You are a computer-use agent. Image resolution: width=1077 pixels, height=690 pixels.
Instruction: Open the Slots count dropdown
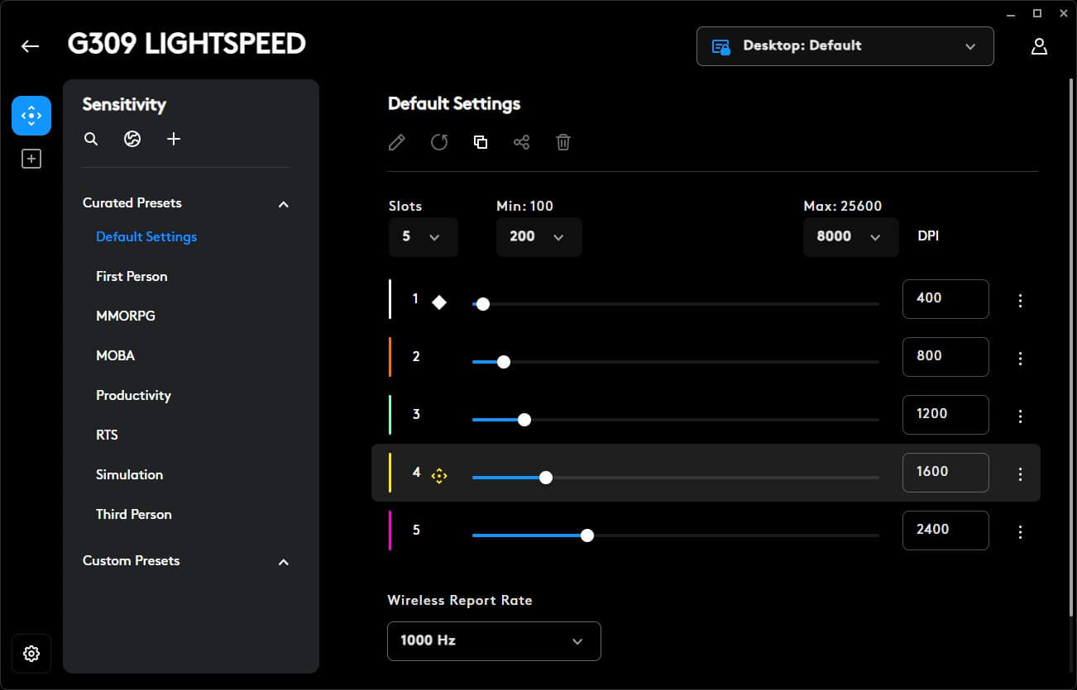coord(423,237)
